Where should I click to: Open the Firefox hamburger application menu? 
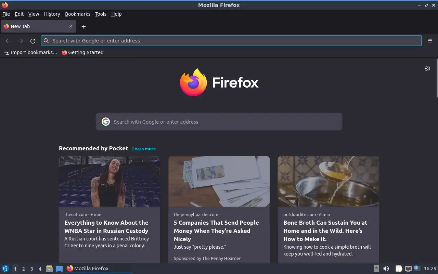[x=430, y=41]
